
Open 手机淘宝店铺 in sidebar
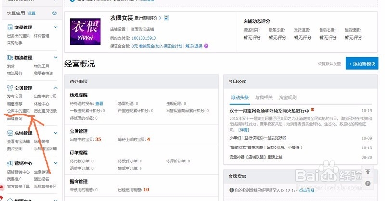click(x=45, y=149)
